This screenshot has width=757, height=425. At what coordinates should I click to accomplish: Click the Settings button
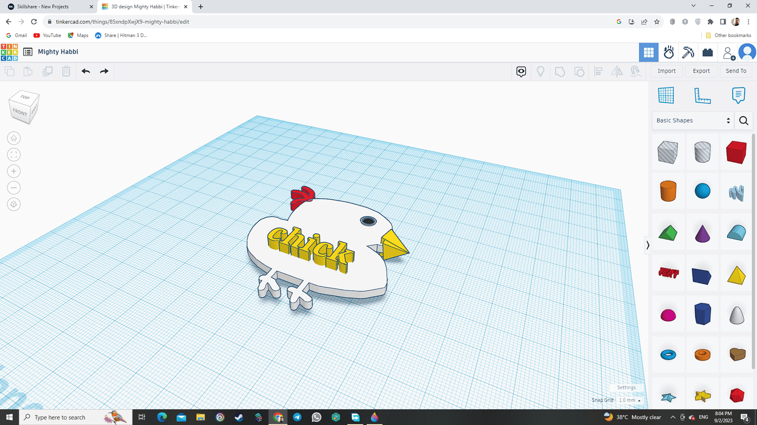pyautogui.click(x=626, y=388)
